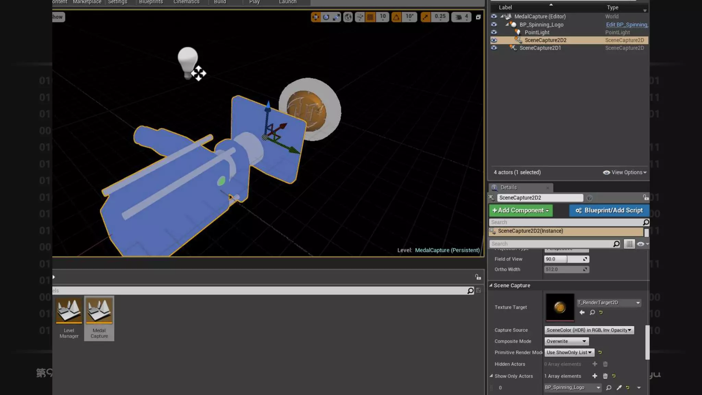Open camera speed setting
Screen dimensions: 702x395
click(x=461, y=17)
